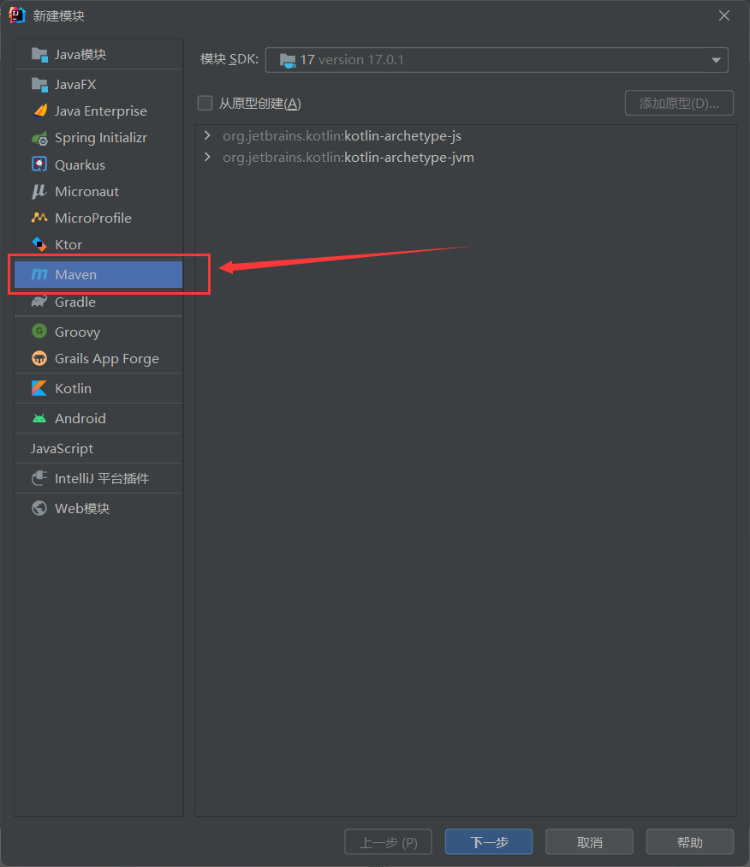Viewport: 750px width, 867px height.
Task: Click the Java Enterprise flame icon
Action: [x=39, y=111]
